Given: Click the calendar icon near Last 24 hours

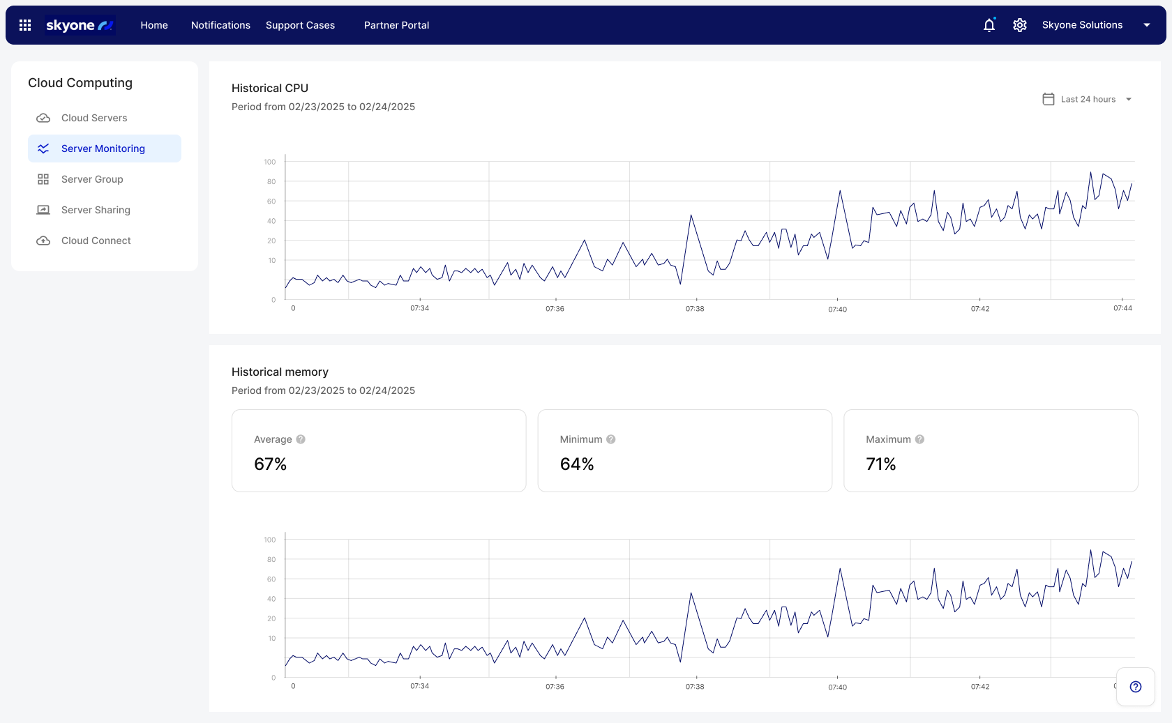Looking at the screenshot, I should pyautogui.click(x=1049, y=99).
